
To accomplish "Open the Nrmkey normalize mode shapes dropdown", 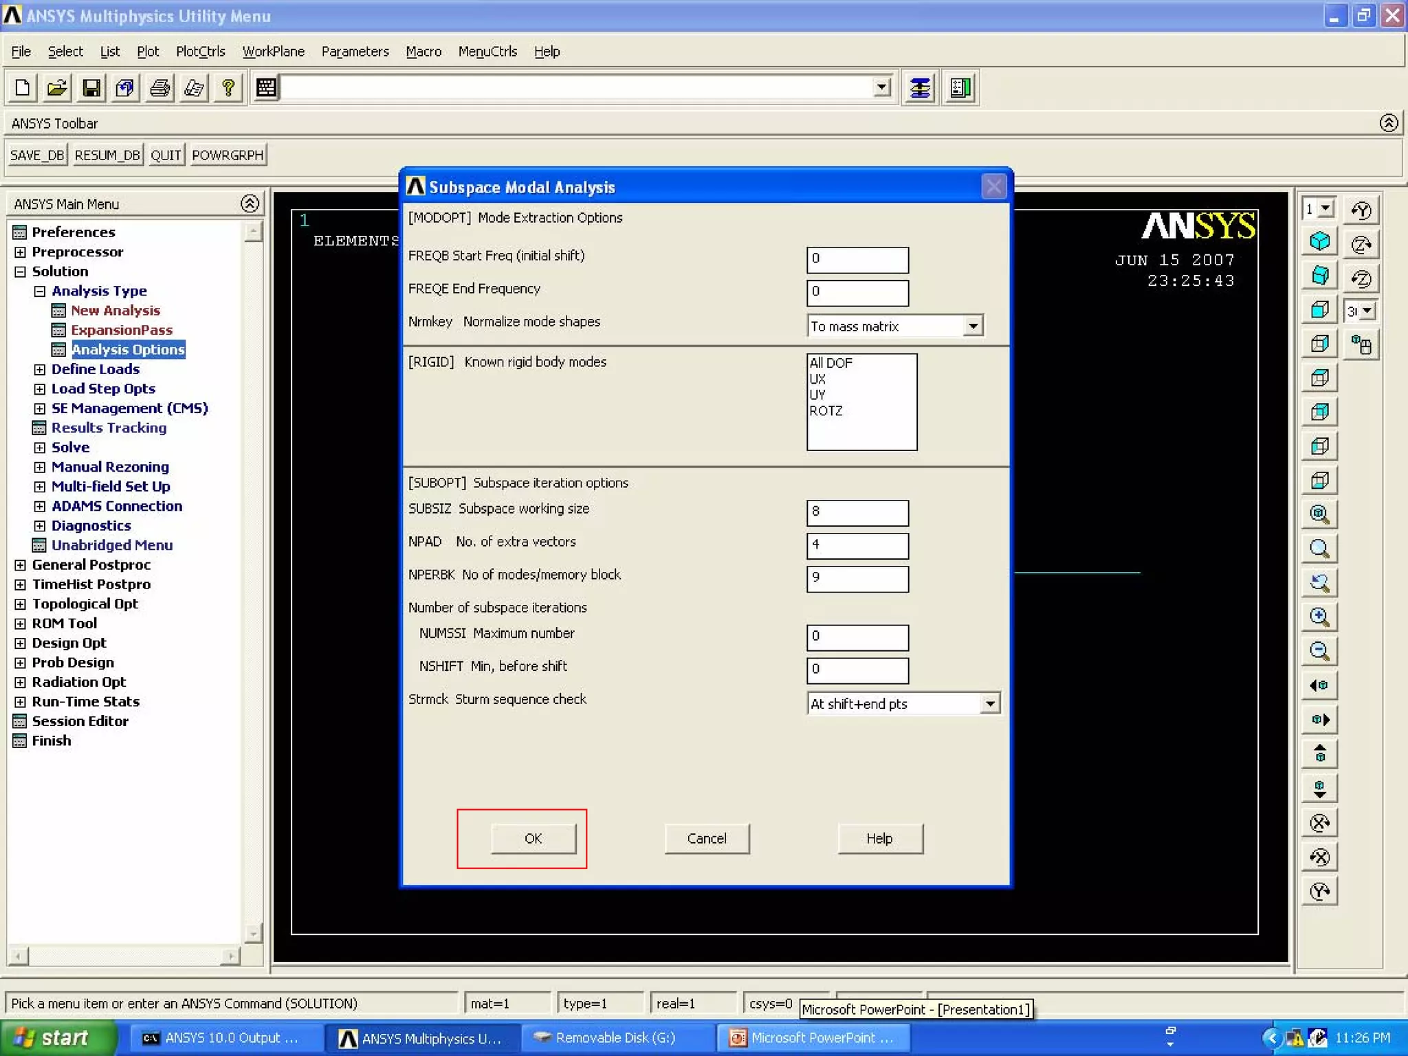I will click(x=973, y=326).
